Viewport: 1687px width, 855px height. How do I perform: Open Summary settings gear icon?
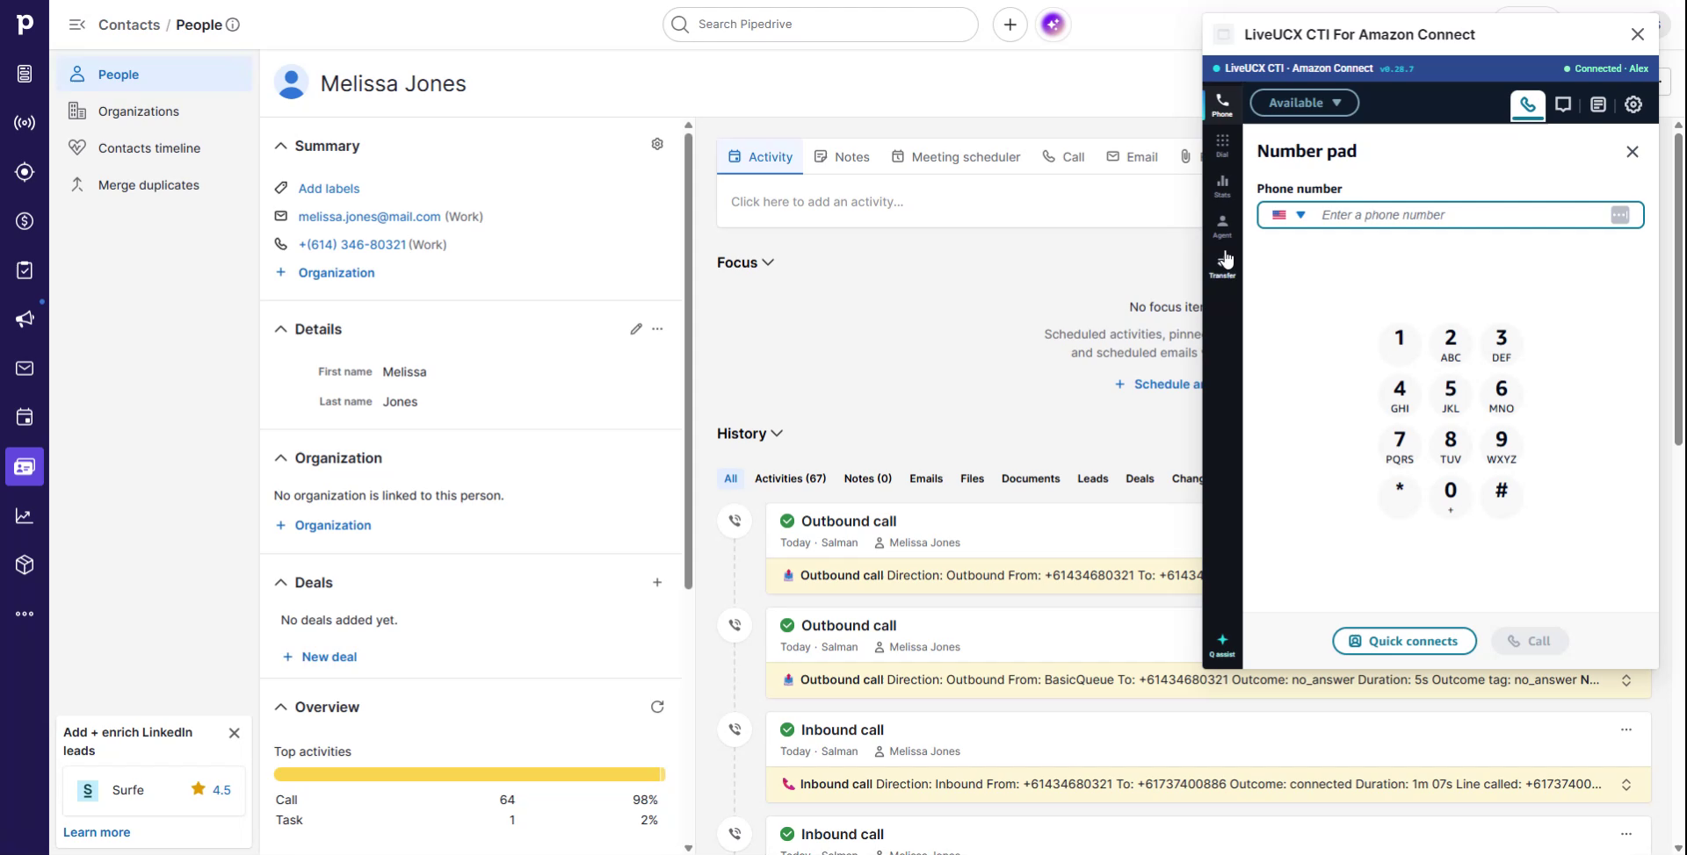pyautogui.click(x=657, y=144)
